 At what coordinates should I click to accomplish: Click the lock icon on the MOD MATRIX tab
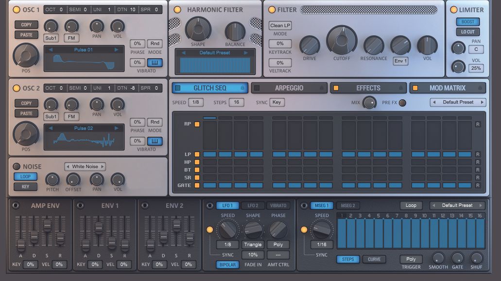481,88
